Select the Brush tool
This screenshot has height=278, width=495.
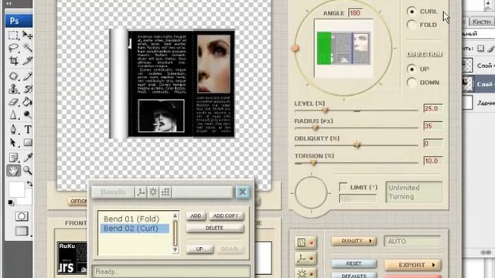(x=27, y=76)
